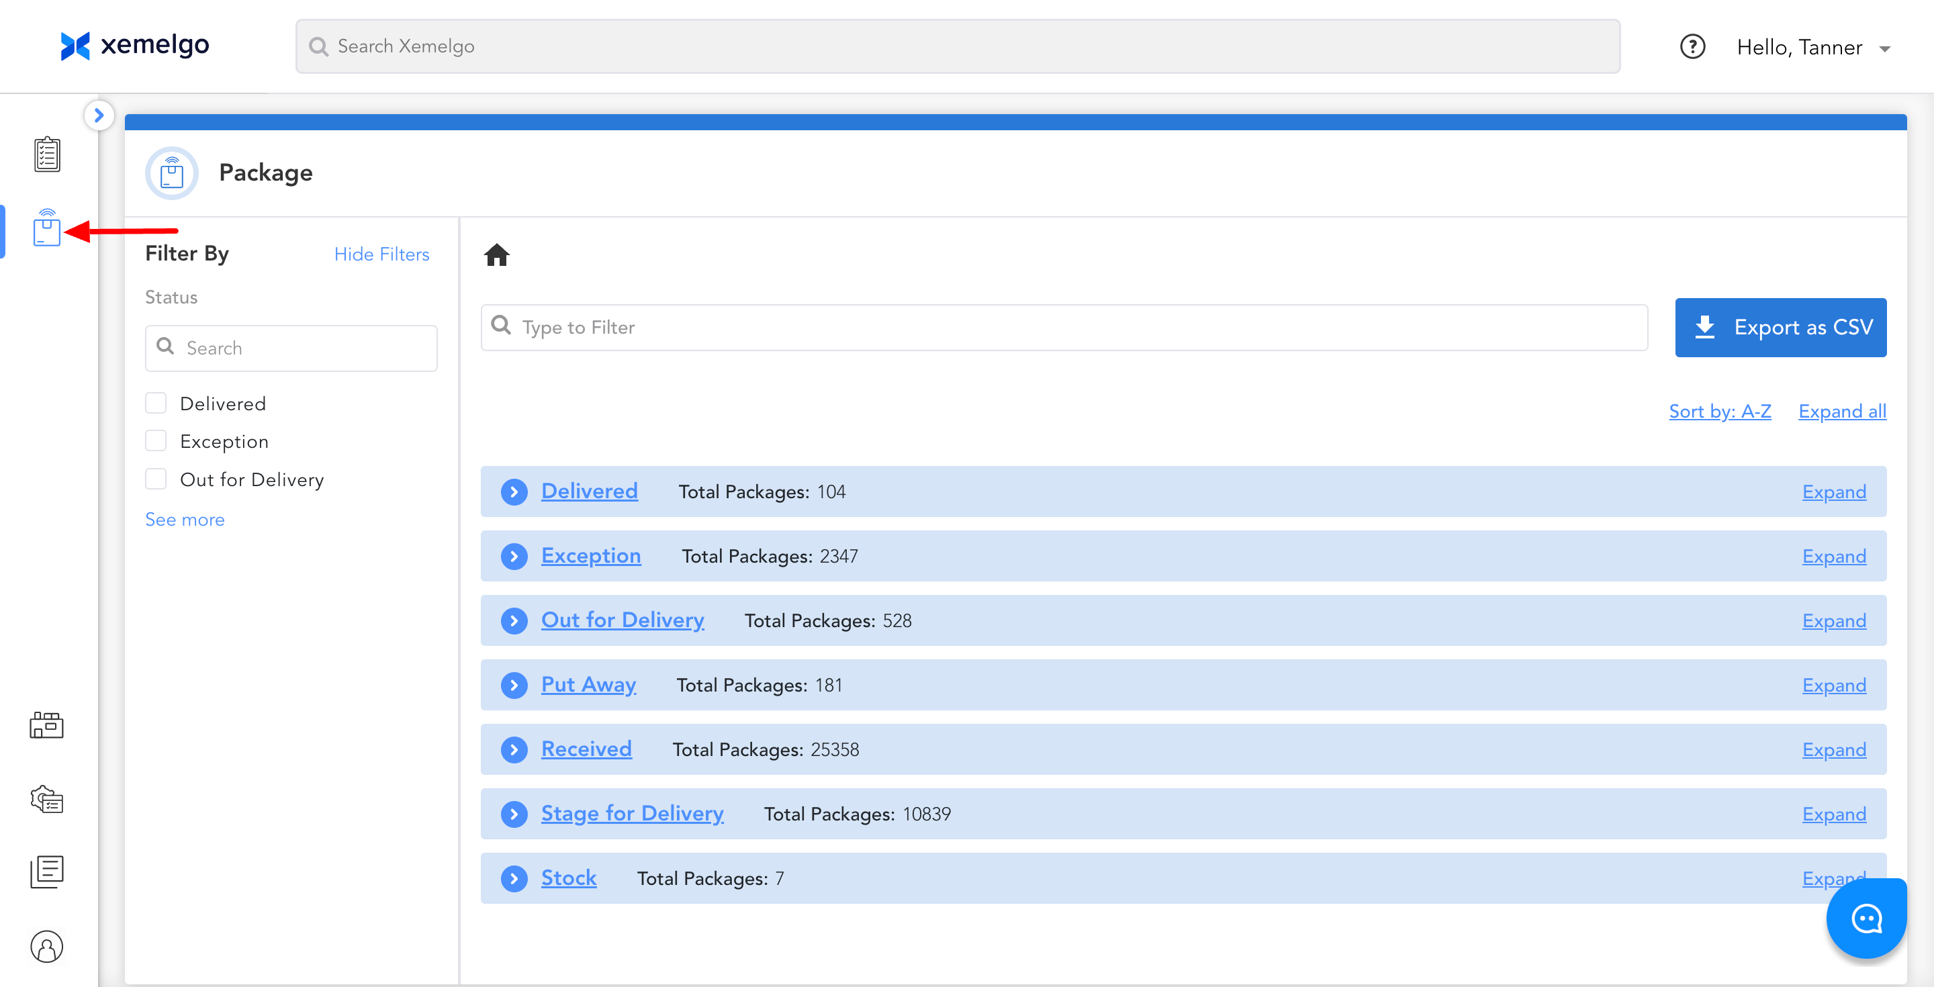
Task: Expand the Put Away row chevron
Action: point(514,686)
